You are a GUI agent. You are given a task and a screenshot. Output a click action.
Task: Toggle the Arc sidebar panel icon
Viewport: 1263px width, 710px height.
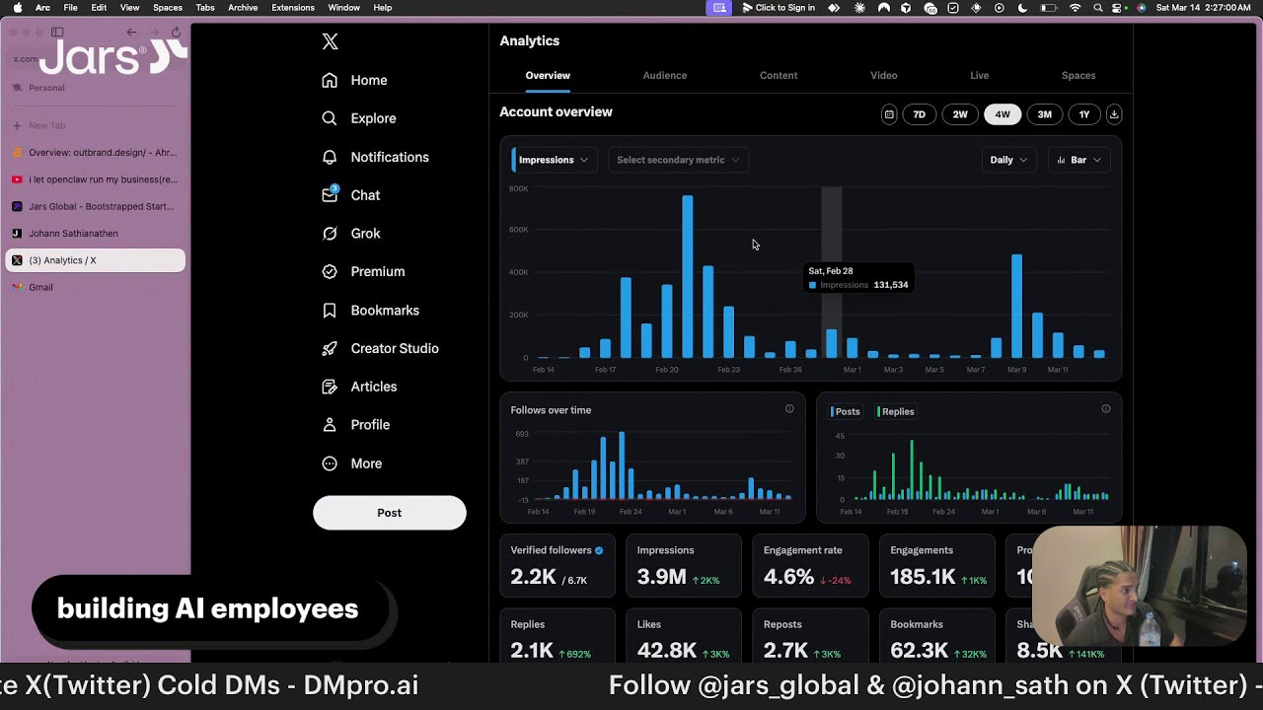(x=57, y=33)
